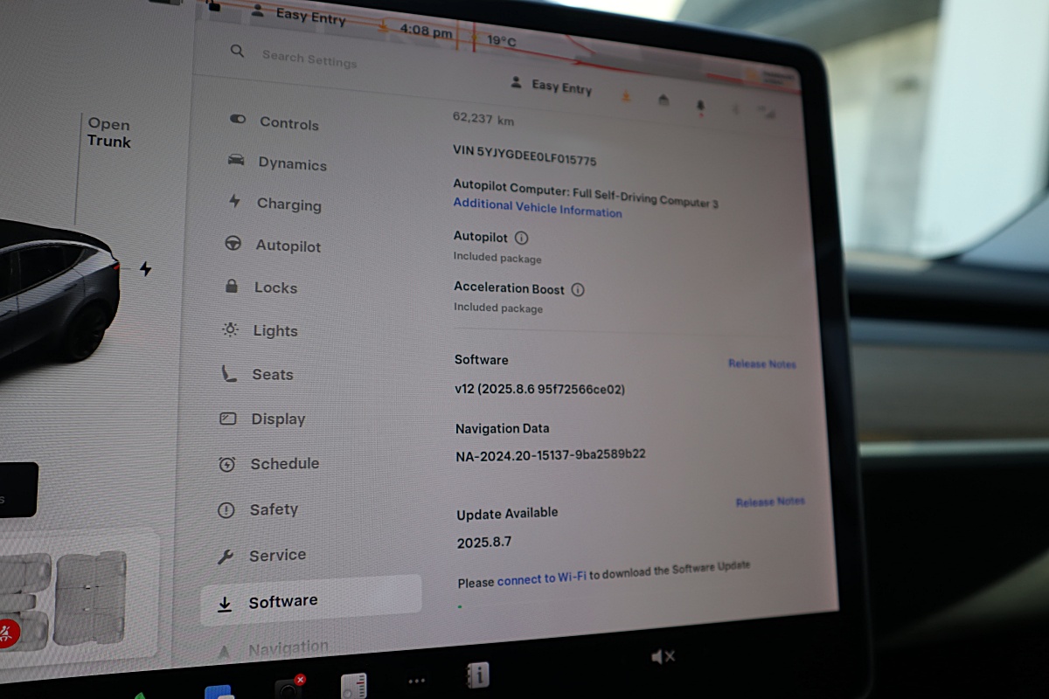Go to the Charging settings

pos(274,204)
